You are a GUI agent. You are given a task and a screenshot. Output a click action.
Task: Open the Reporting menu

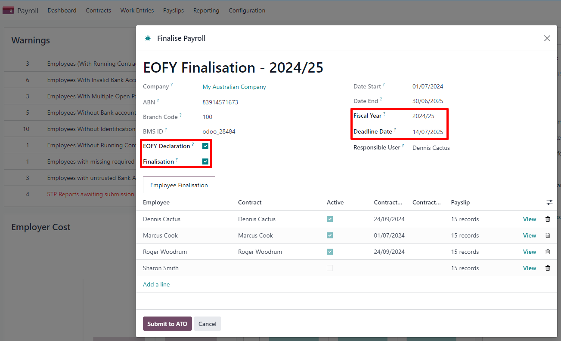[206, 10]
